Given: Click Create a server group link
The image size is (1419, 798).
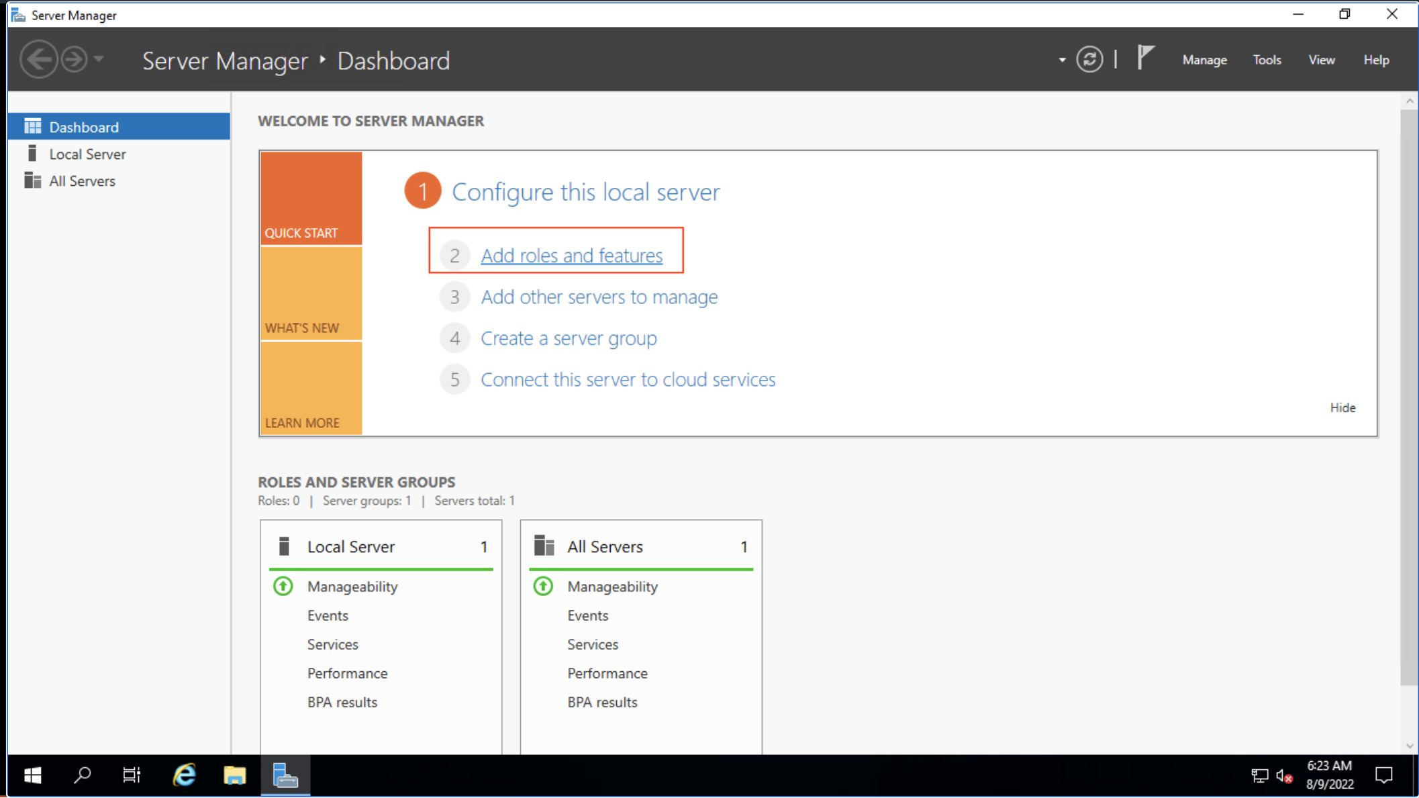Looking at the screenshot, I should click(569, 338).
